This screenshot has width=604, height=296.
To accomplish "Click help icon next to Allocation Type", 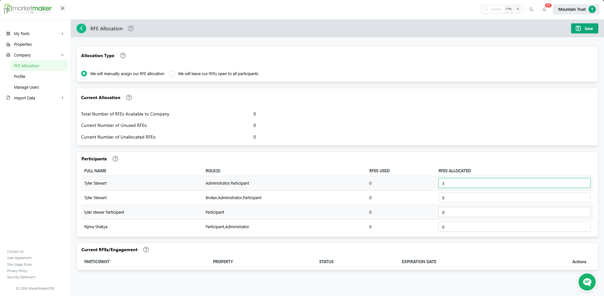I will coord(123,56).
